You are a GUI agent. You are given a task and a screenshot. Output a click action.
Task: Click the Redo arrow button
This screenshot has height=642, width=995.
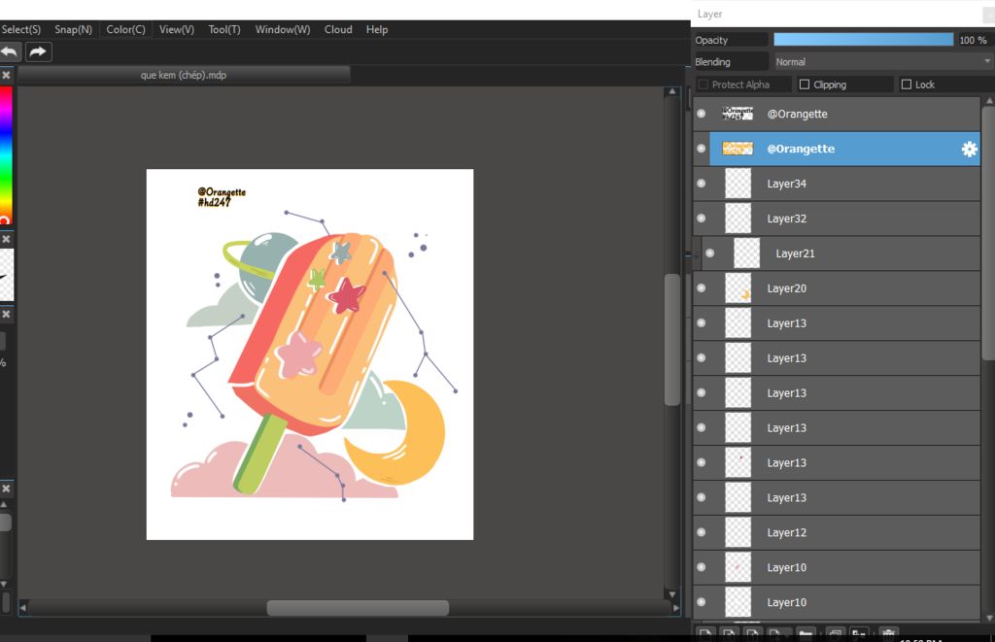coord(39,52)
